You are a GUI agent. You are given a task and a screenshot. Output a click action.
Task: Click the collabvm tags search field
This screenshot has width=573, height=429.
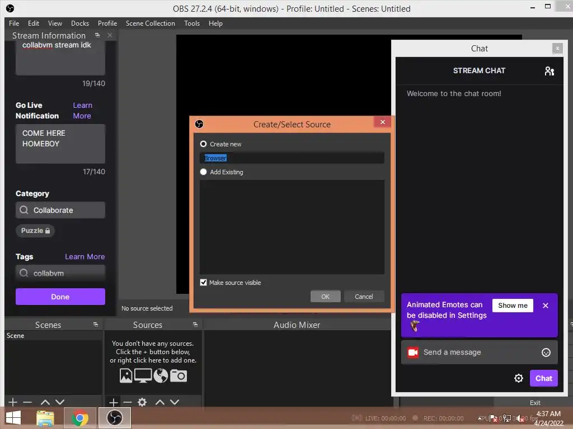click(60, 273)
